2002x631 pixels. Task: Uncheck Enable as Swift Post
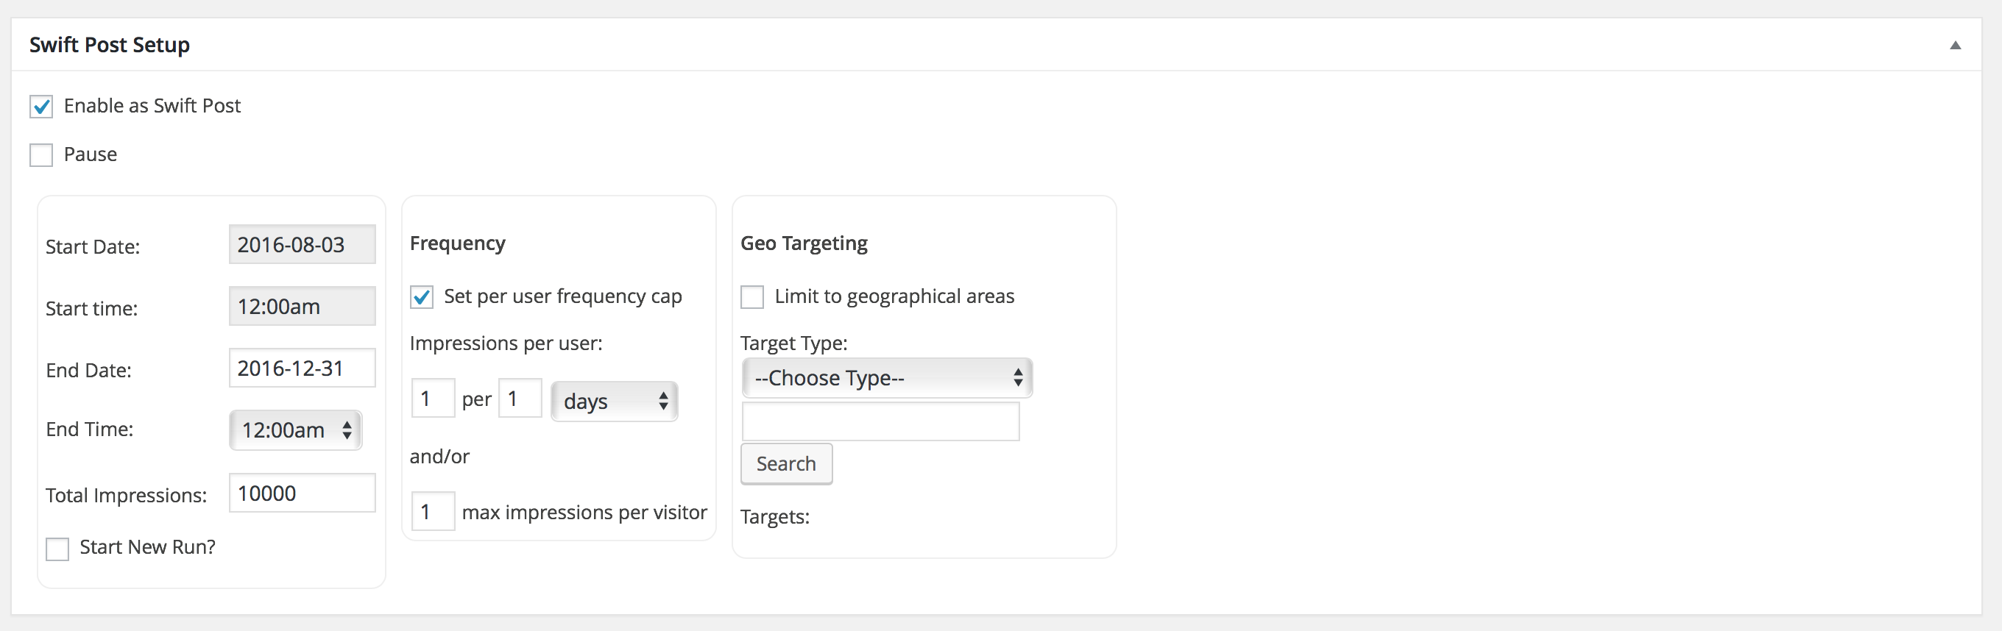(x=41, y=107)
